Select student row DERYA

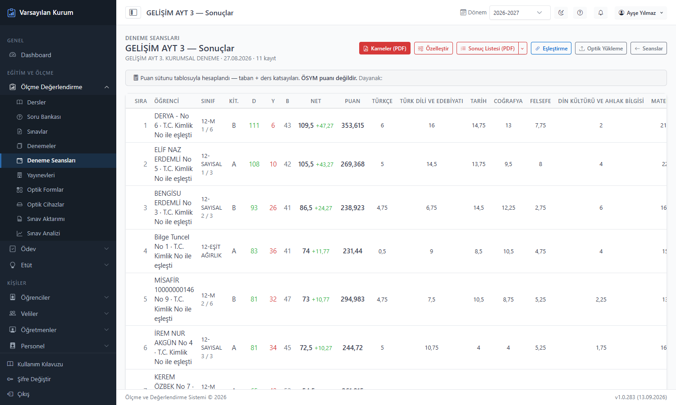coord(396,126)
